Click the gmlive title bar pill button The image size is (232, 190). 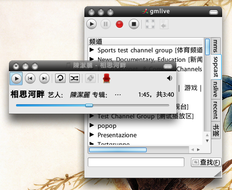tap(214, 12)
